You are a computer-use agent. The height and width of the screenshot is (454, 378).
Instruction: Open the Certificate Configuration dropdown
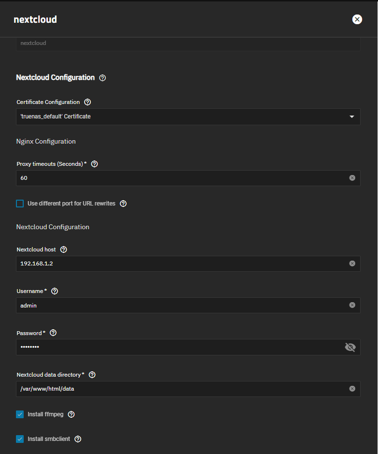188,117
